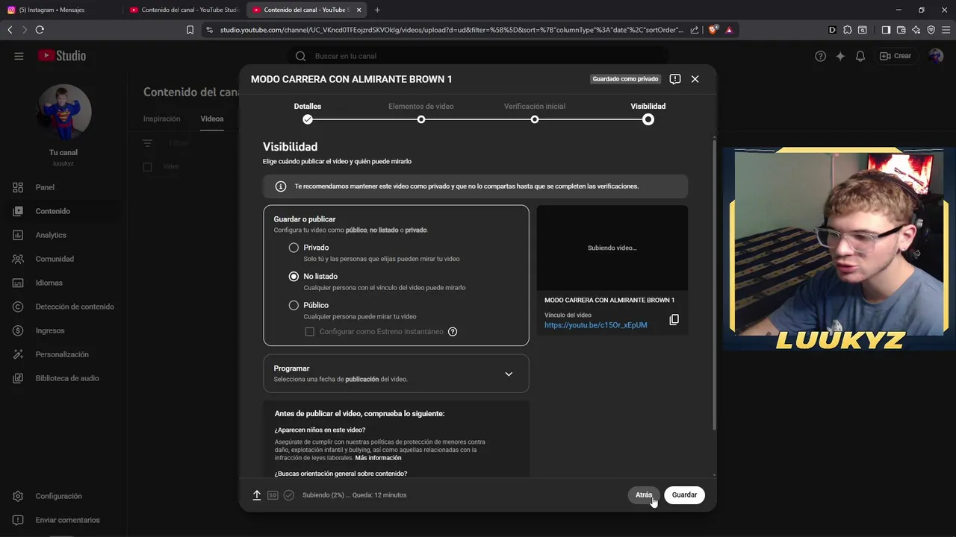Tick the select-all checkbox beside Video header

(x=147, y=167)
